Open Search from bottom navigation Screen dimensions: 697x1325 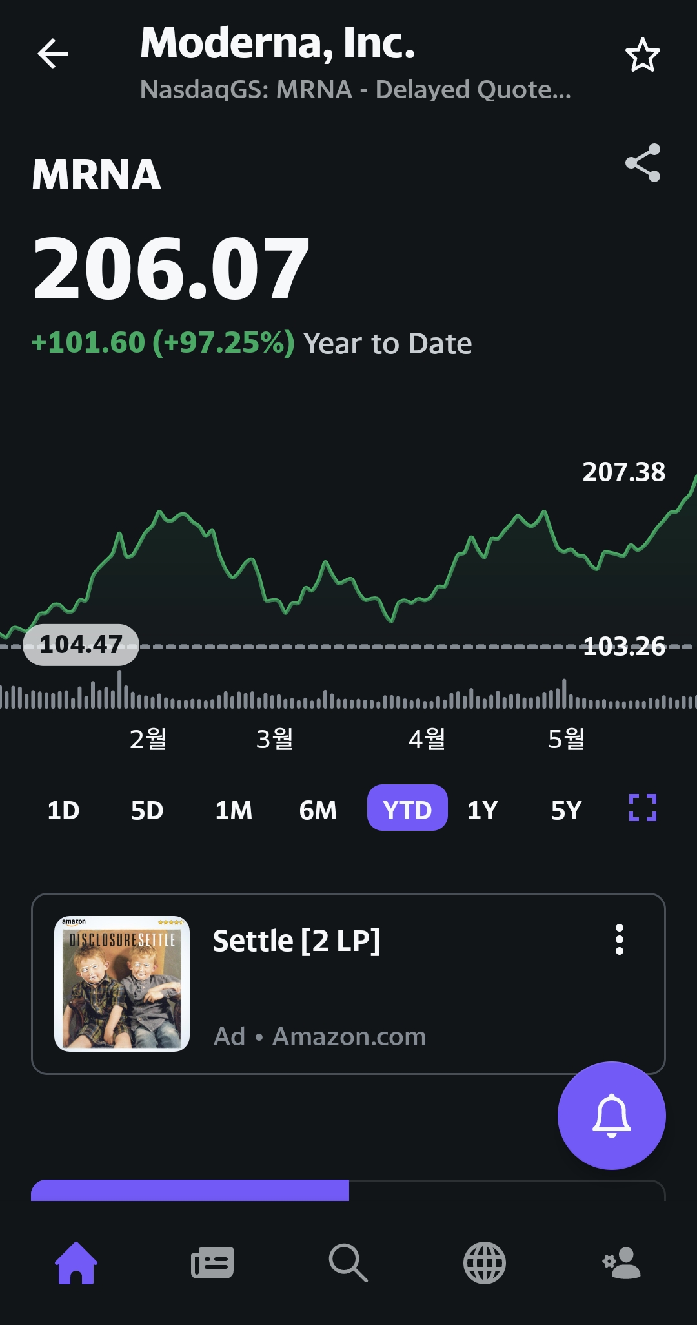[348, 1263]
